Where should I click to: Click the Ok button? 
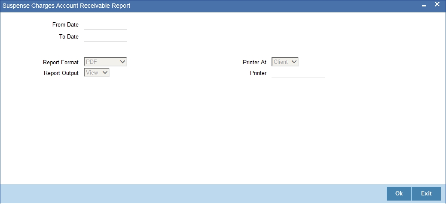pyautogui.click(x=399, y=193)
